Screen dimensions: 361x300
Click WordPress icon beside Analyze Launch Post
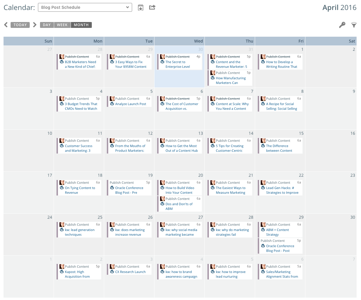[112, 104]
